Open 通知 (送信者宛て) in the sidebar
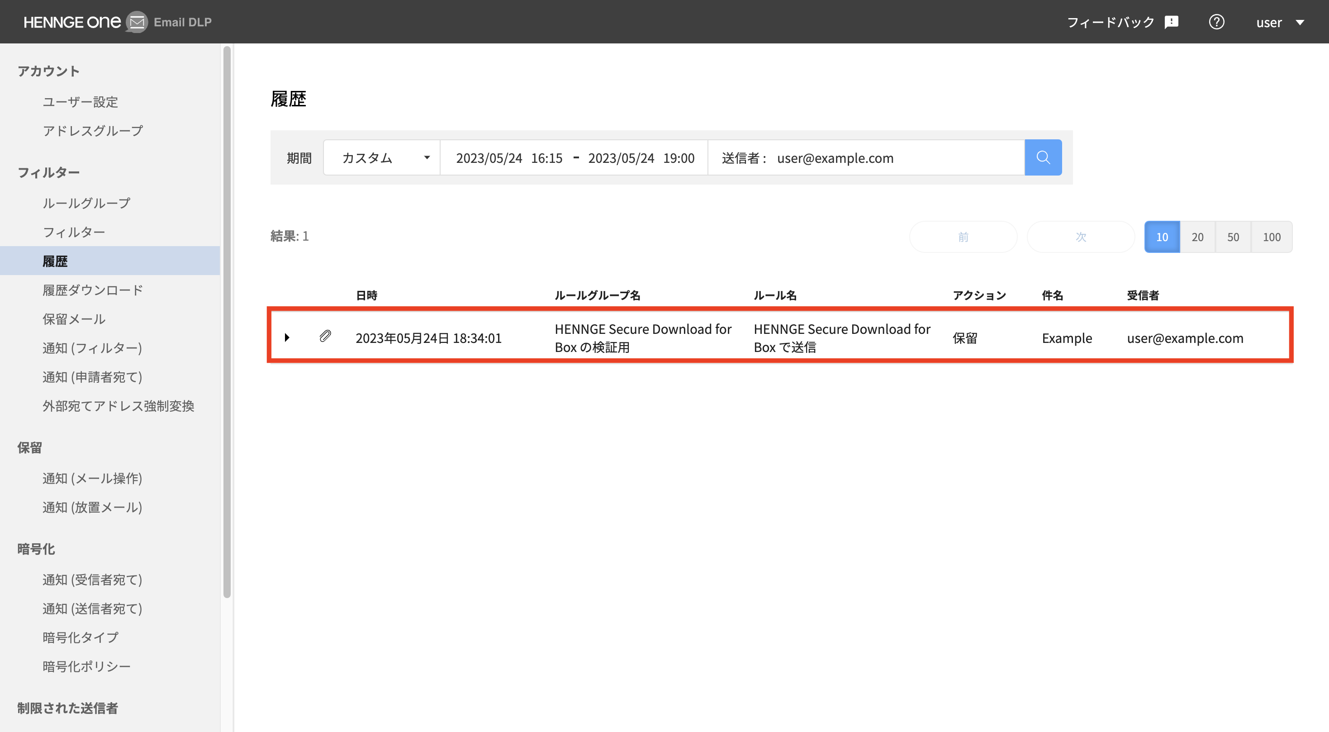The image size is (1329, 732). pyautogui.click(x=92, y=608)
